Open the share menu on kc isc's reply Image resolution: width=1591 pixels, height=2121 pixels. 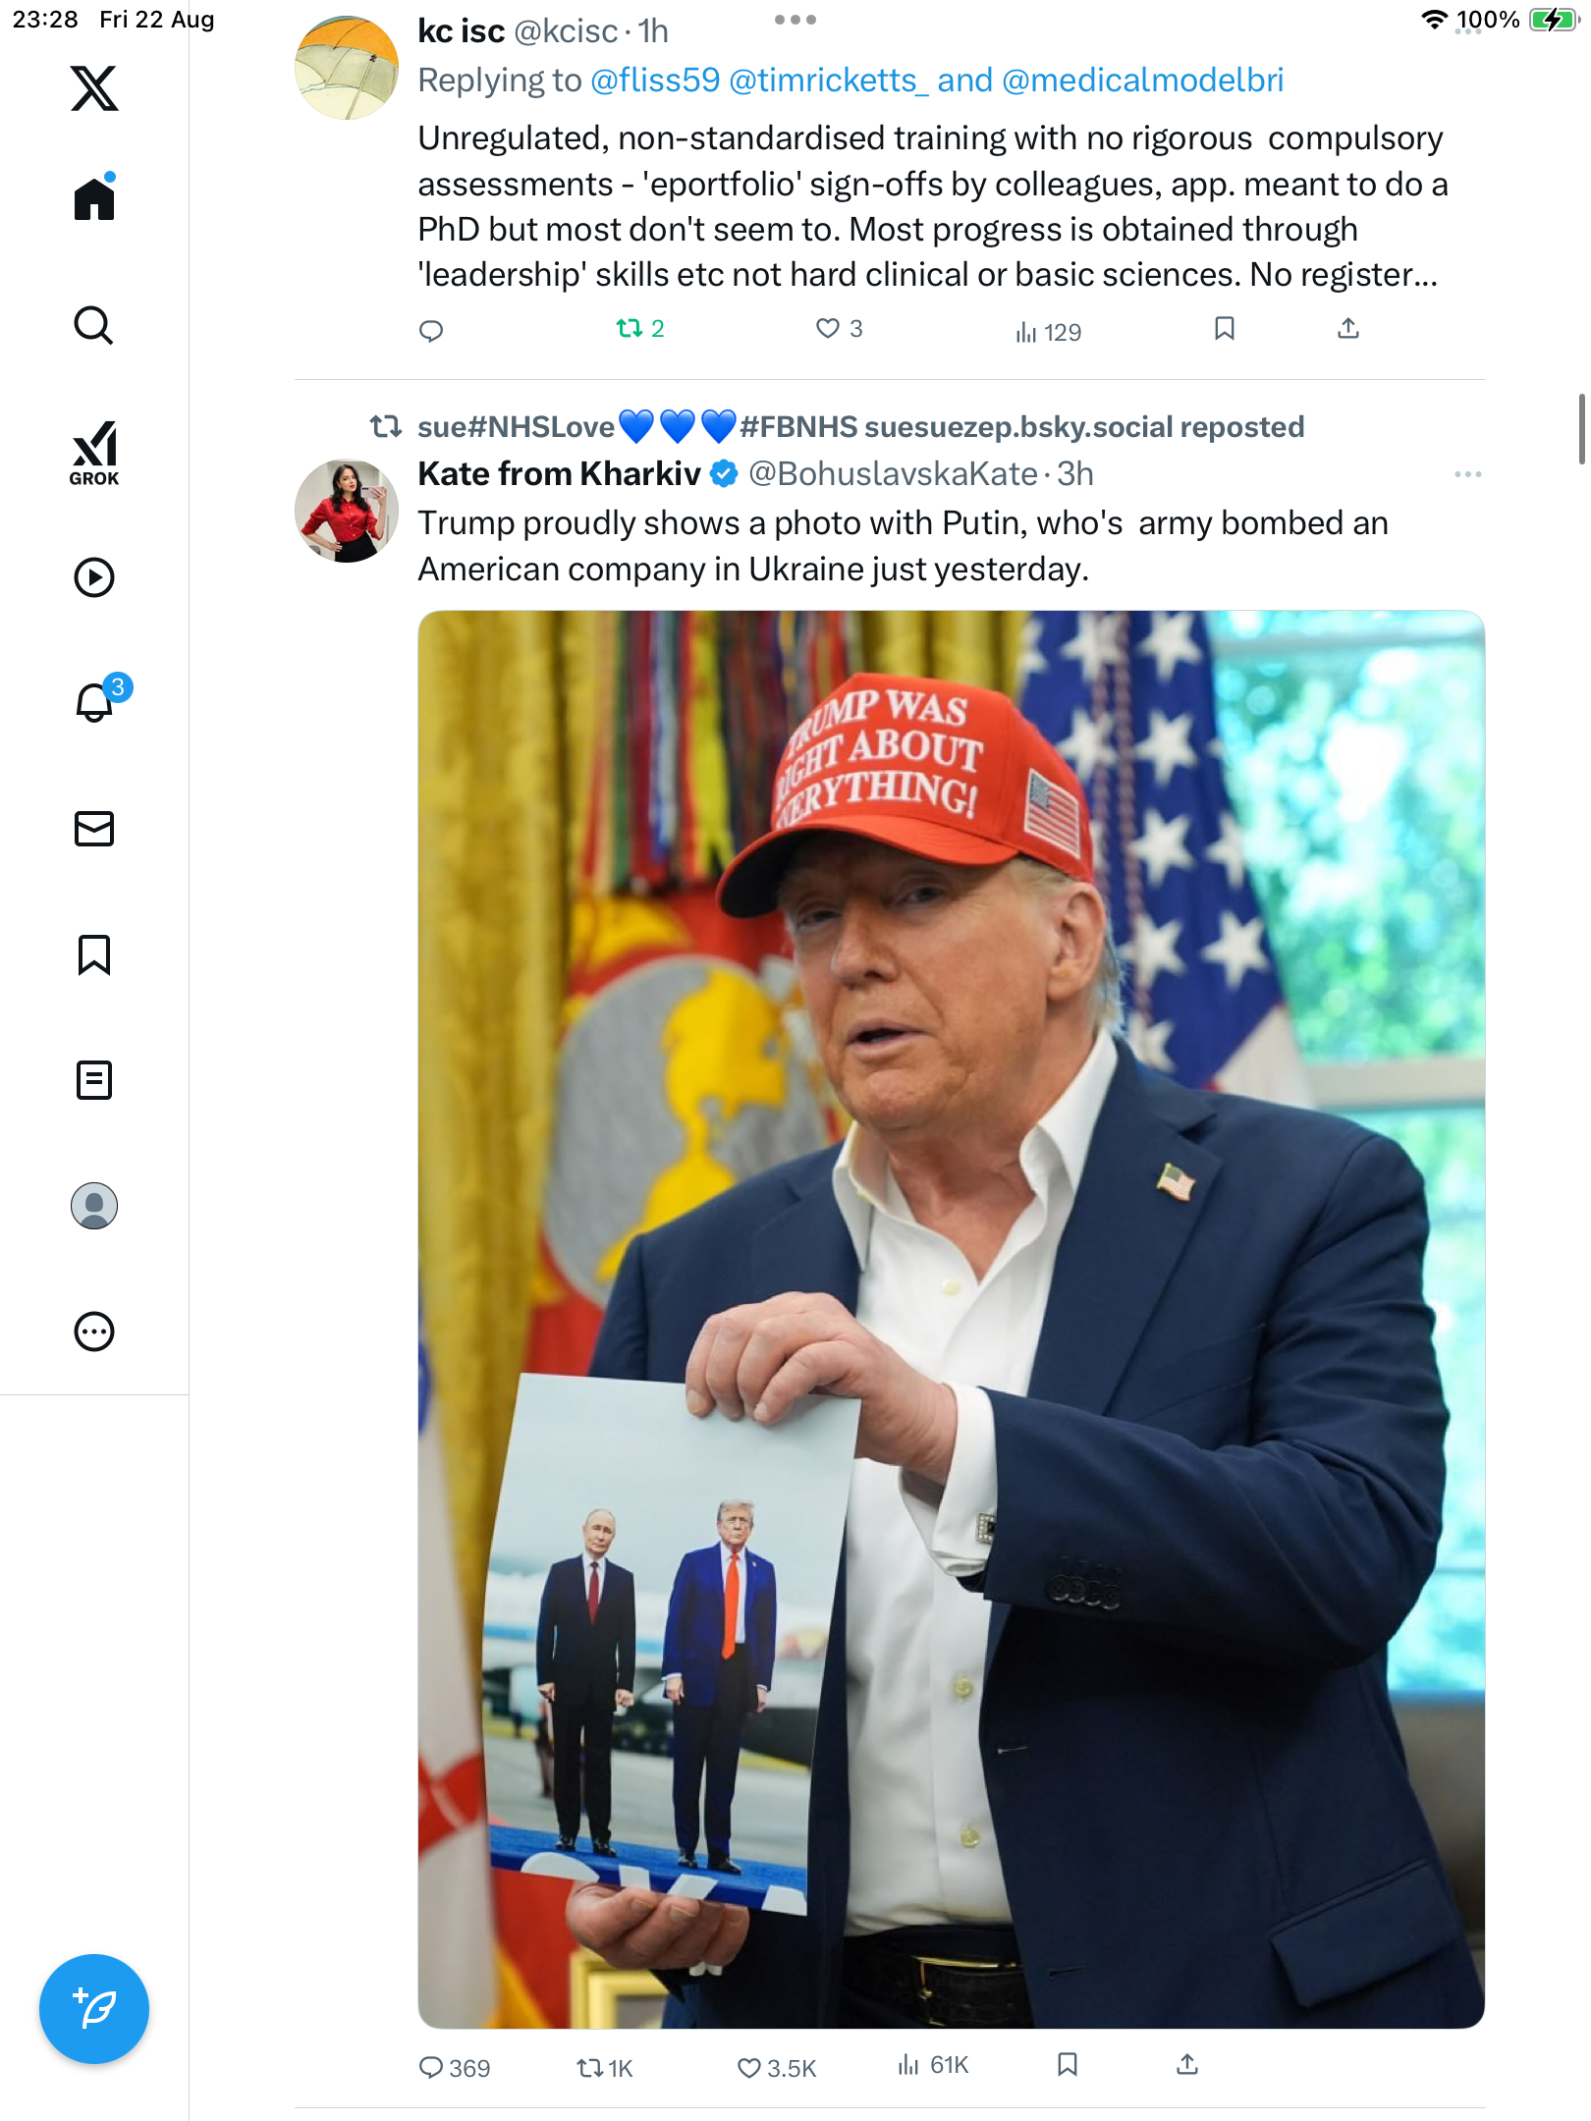pyautogui.click(x=1348, y=329)
